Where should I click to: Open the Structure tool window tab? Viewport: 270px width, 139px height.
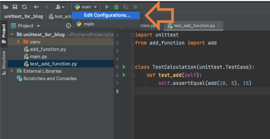click(x=4, y=62)
